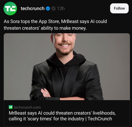This screenshot has width=132, height=127.
Task: Visit the techcrunch.com domain link
Action: tap(27, 107)
